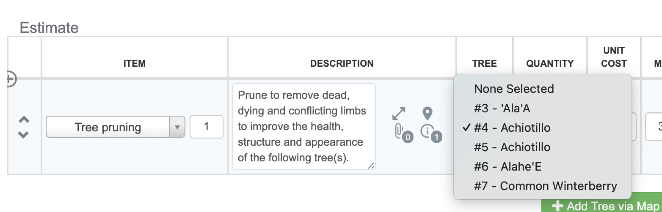The width and height of the screenshot is (662, 212).
Task: Click the map pin location icon
Action: [x=428, y=113]
